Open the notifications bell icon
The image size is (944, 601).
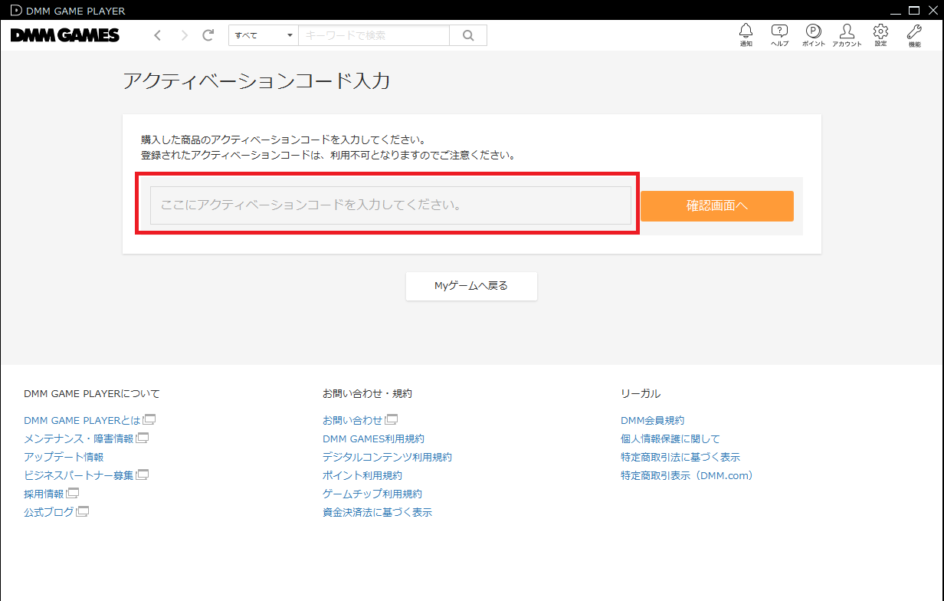(746, 34)
